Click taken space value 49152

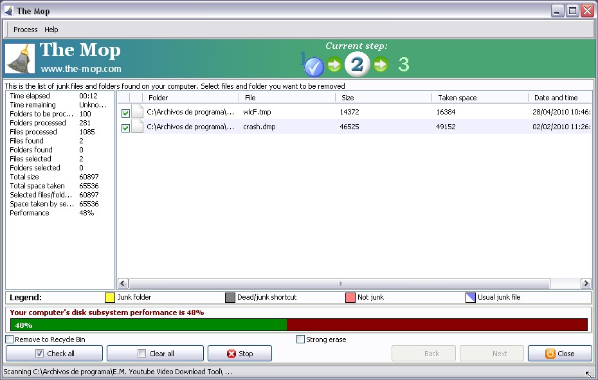click(x=446, y=127)
